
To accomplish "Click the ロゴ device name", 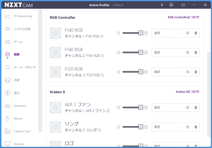I will [x=70, y=143].
